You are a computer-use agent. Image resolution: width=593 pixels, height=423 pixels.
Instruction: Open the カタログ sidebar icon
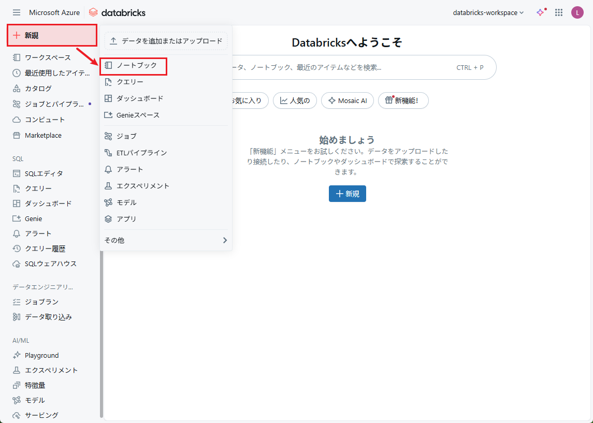[x=17, y=89]
